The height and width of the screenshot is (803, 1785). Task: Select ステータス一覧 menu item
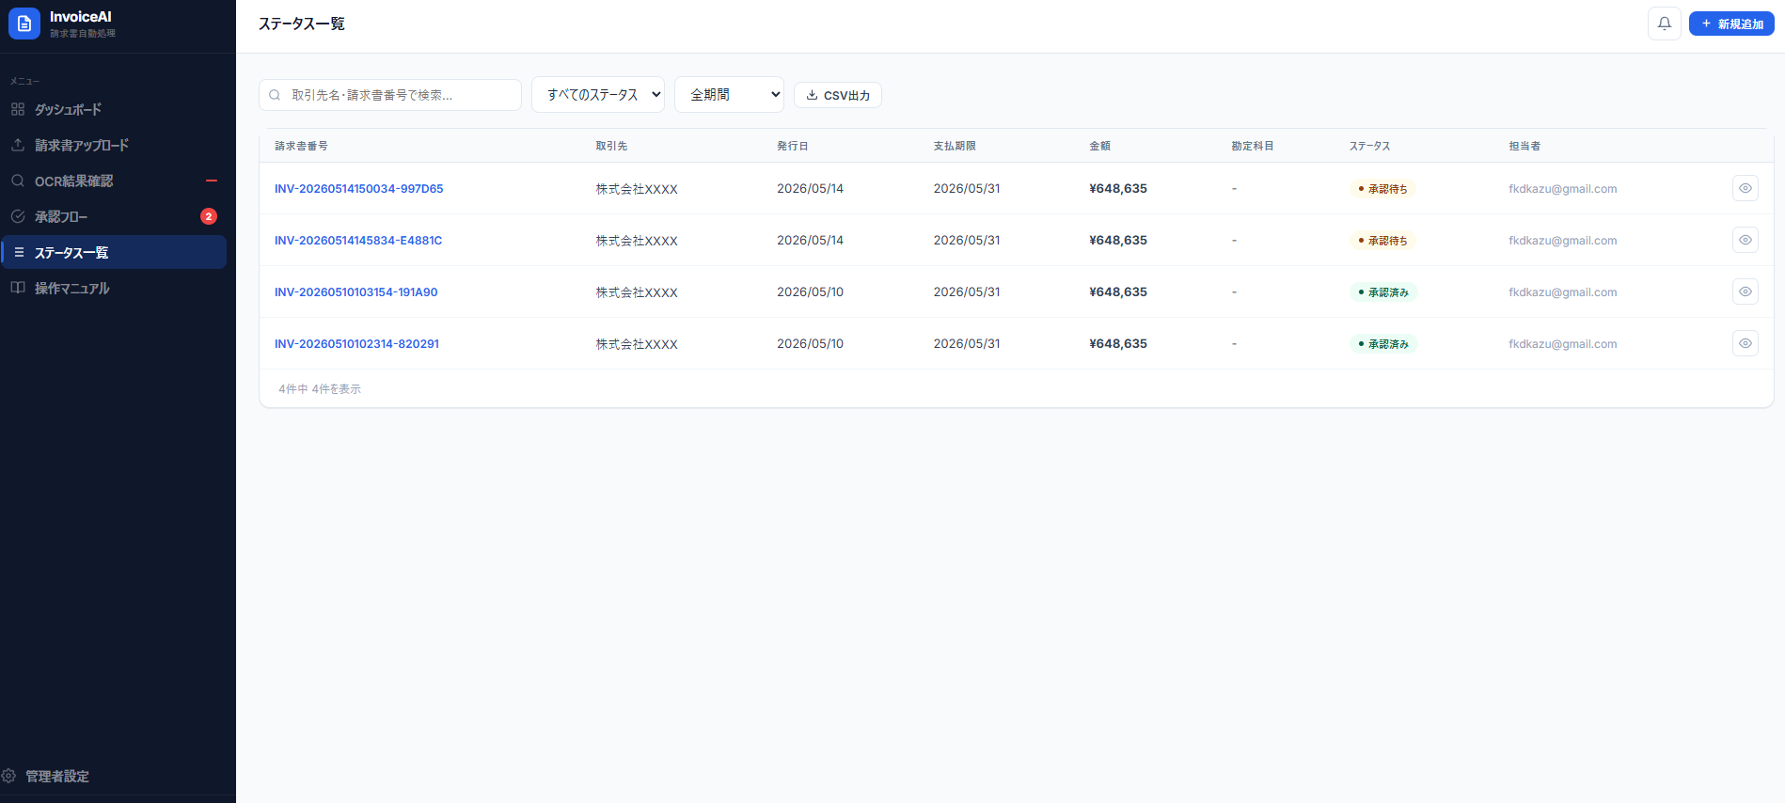click(113, 252)
